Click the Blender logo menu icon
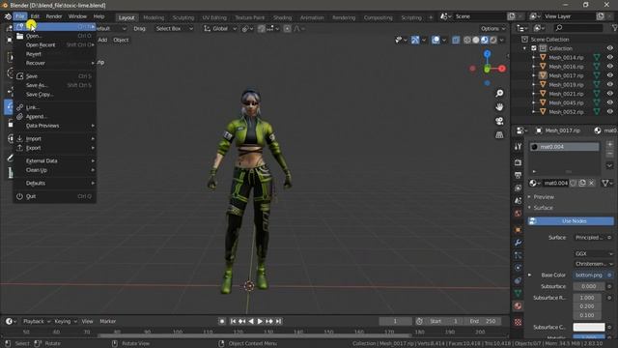This screenshot has width=618, height=348. click(x=8, y=16)
